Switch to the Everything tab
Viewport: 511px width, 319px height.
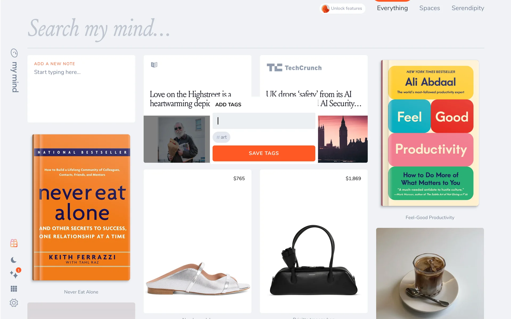point(392,8)
